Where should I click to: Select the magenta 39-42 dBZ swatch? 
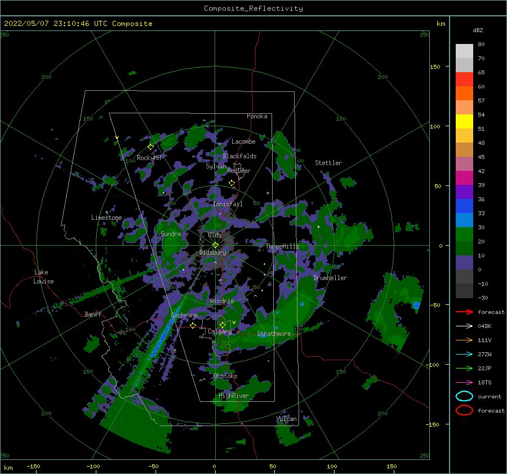point(464,178)
